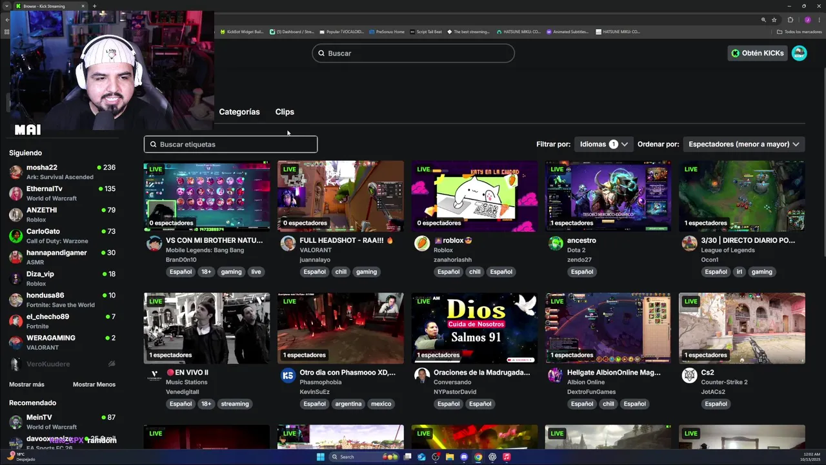Open the Idiomas filter dropdown
Image resolution: width=826 pixels, height=465 pixels.
tap(603, 144)
